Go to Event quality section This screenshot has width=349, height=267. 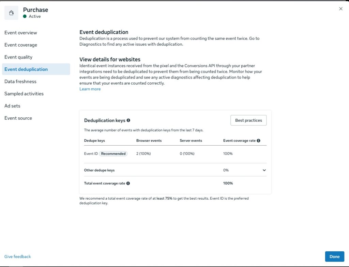click(x=18, y=57)
